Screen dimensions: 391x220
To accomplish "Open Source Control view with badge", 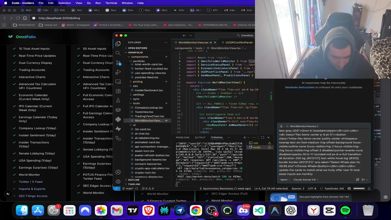I will 118,63.
